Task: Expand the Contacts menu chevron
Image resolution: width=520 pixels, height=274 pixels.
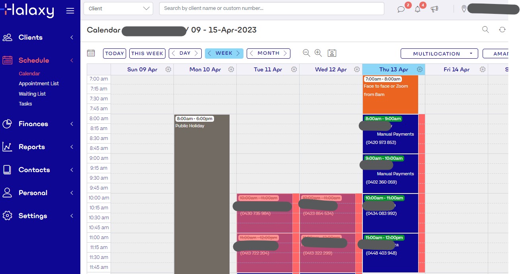Action: (x=72, y=170)
